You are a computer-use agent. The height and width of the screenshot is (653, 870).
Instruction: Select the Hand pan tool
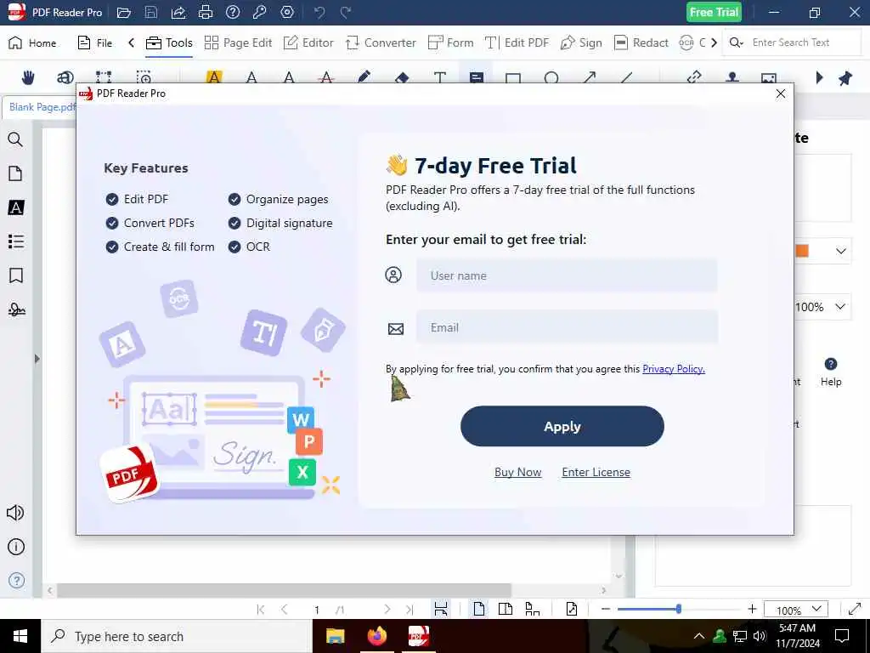point(28,77)
